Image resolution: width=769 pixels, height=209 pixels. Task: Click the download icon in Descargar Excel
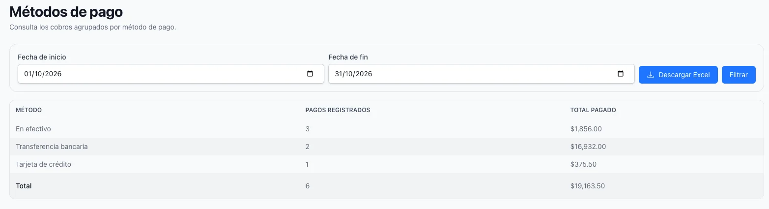tap(651, 75)
